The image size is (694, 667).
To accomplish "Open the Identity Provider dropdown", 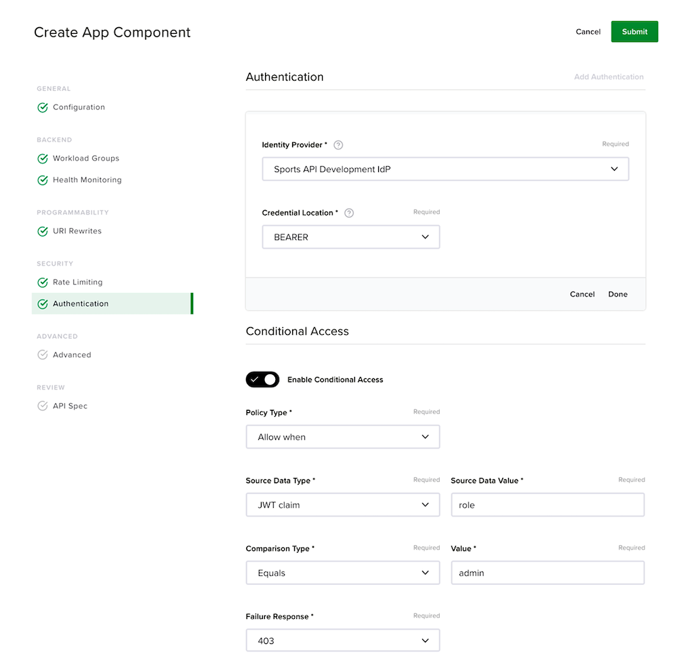I will 445,169.
